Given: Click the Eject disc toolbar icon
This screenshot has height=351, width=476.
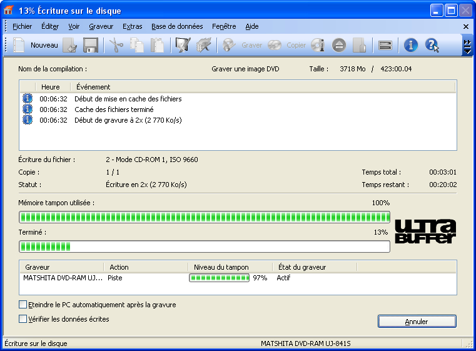Looking at the screenshot, I should click(x=338, y=45).
